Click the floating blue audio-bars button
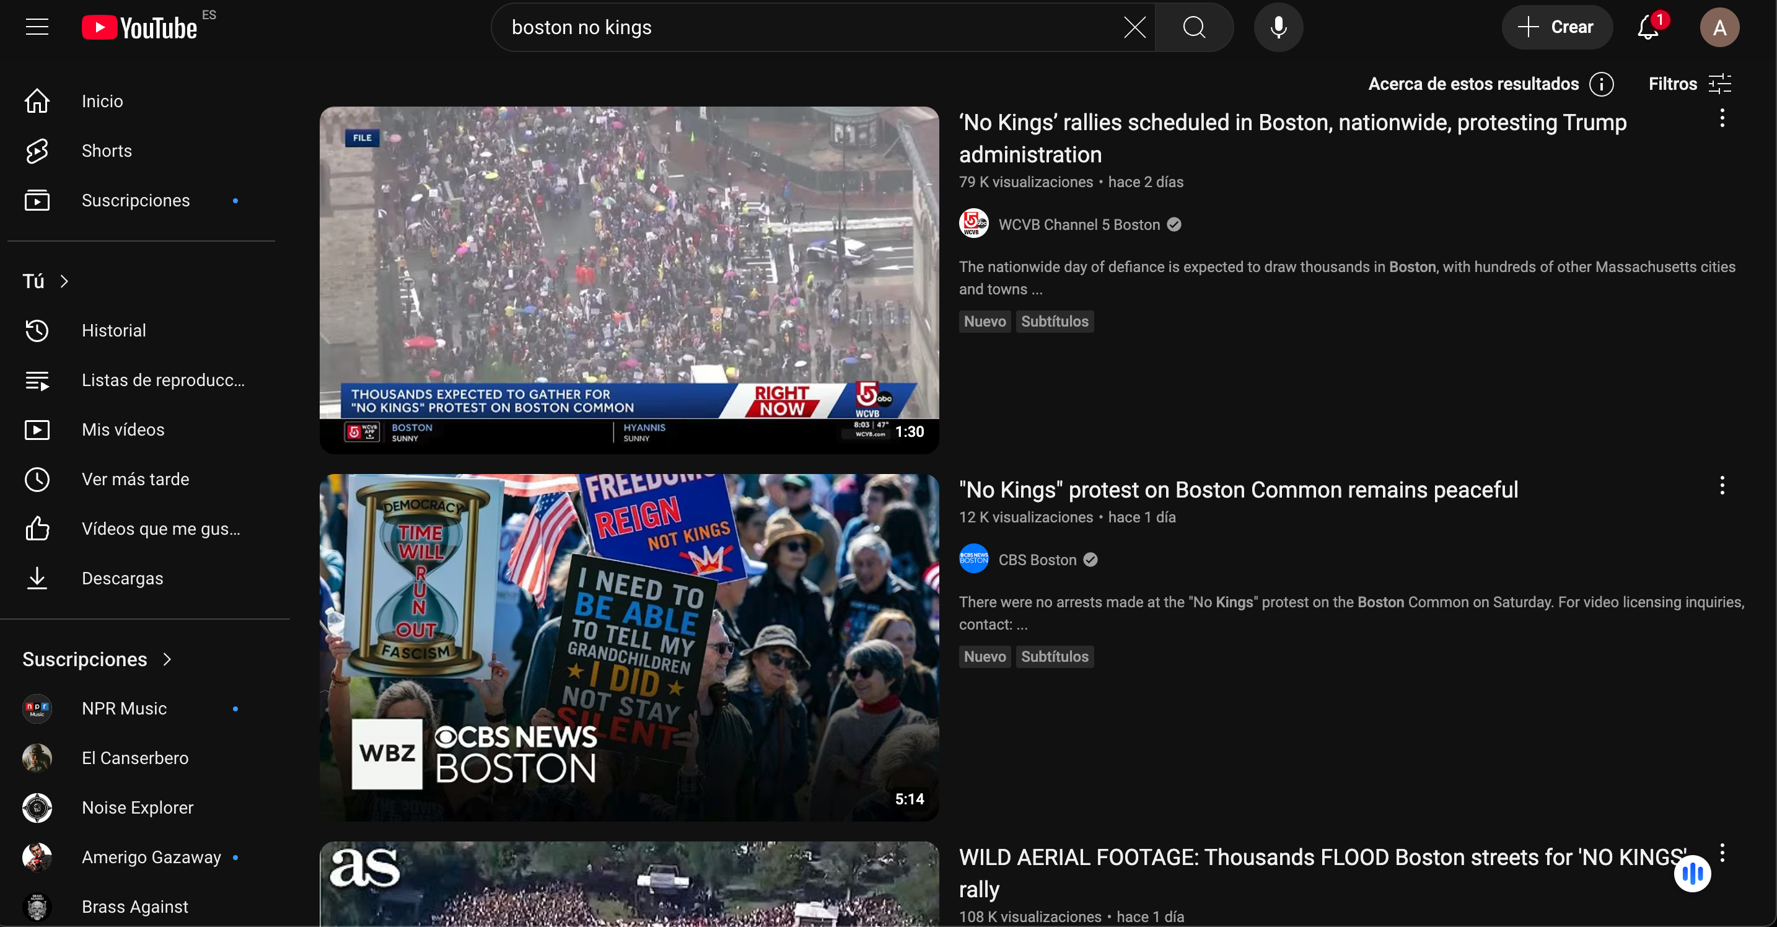 click(x=1692, y=874)
